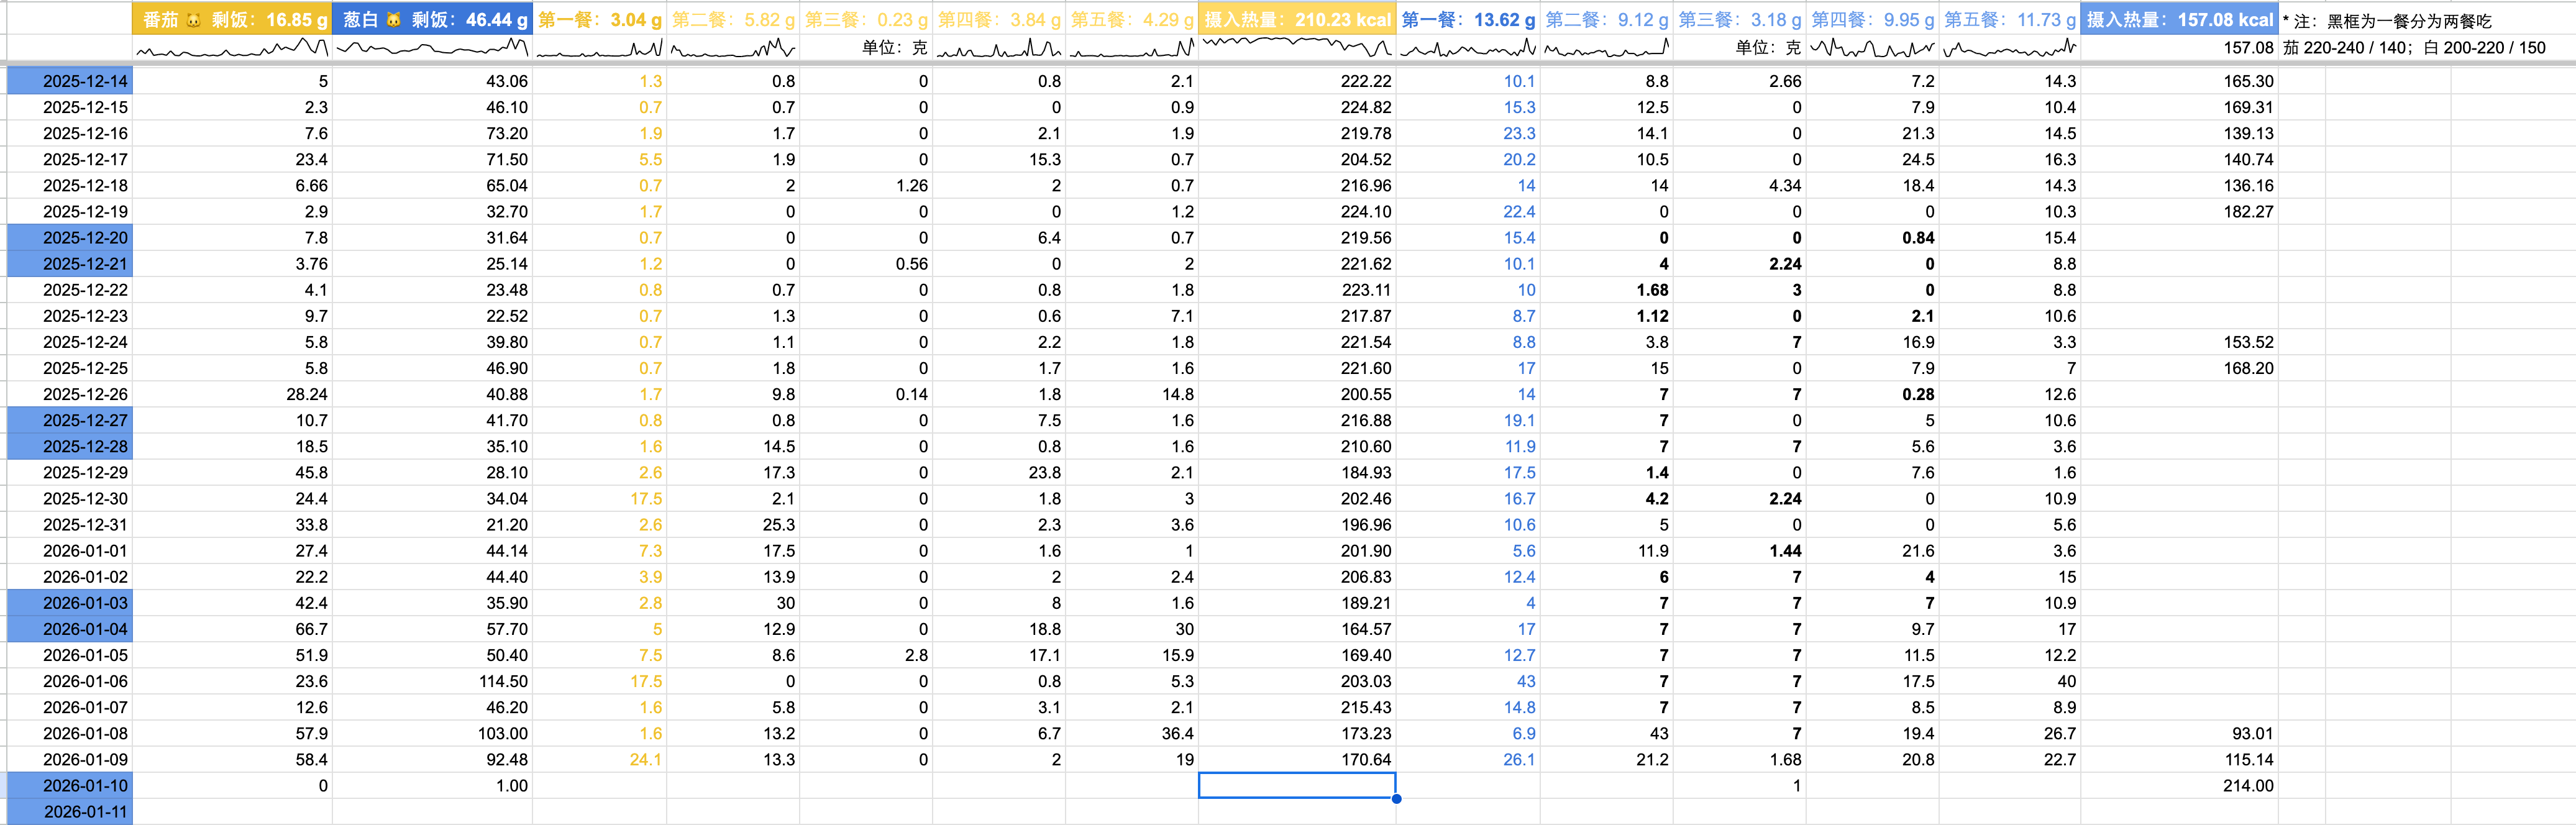Click the sparkline under blue 第四餐 header
Image resolution: width=2576 pixels, height=825 pixels.
1872,48
